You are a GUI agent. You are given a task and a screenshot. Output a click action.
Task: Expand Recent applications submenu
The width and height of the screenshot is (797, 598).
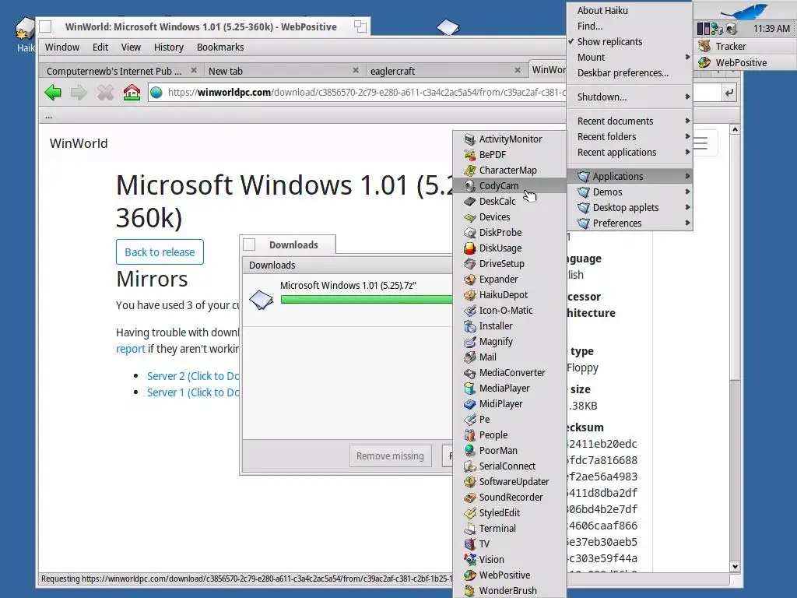[630, 153]
